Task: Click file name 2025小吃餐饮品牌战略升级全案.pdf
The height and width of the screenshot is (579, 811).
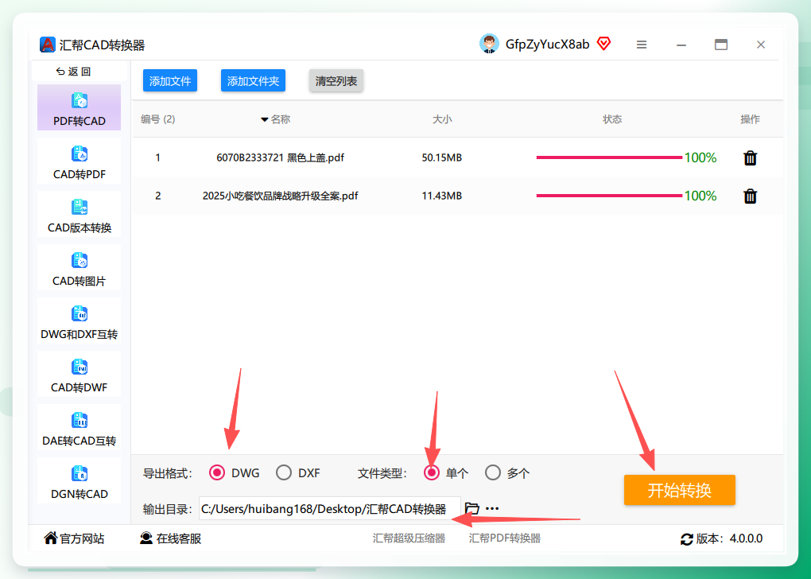Action: coord(280,196)
